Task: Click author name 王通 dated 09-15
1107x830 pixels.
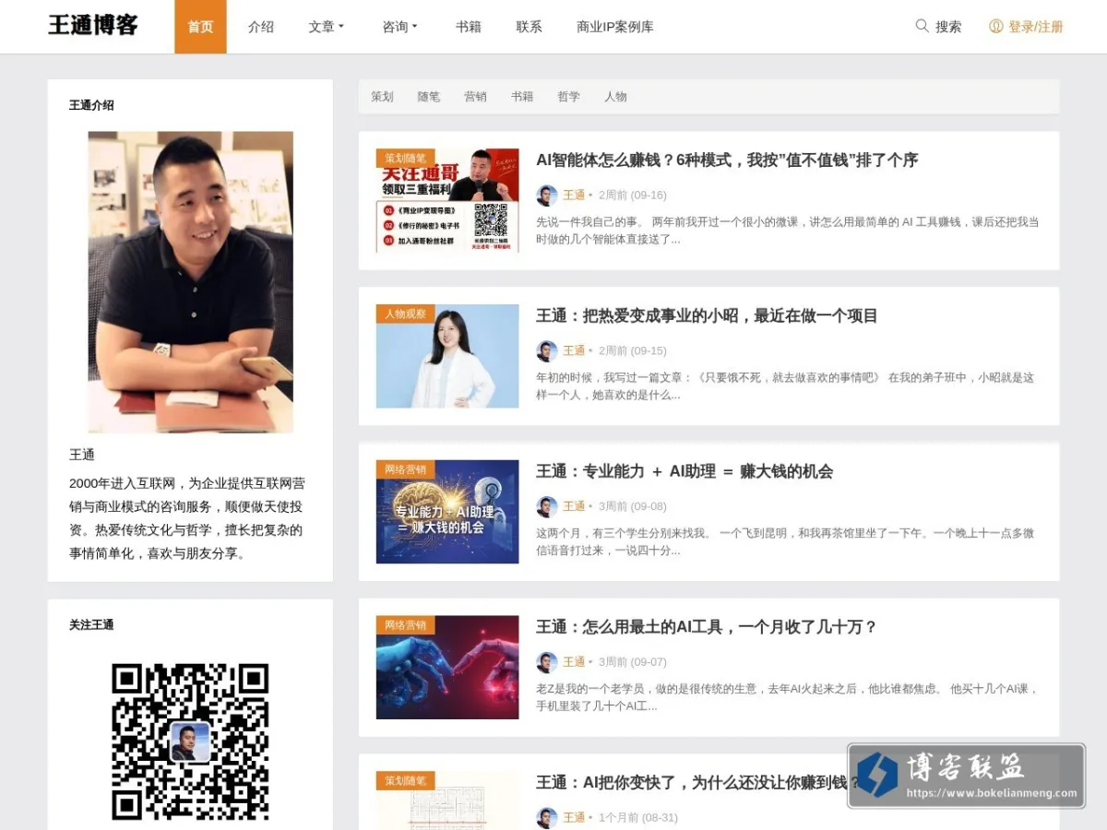Action: (x=574, y=350)
